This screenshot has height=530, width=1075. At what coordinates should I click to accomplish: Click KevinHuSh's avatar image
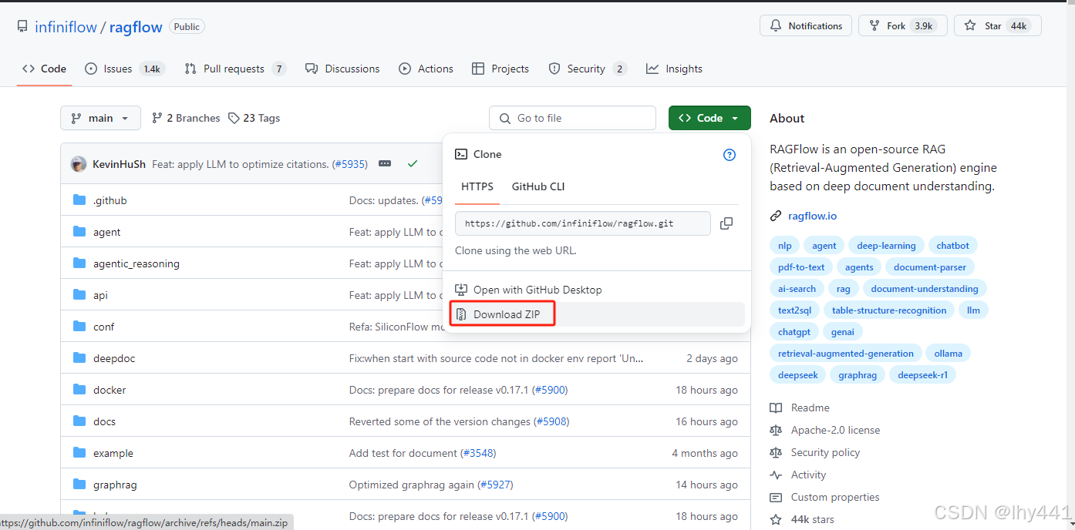[x=79, y=164]
